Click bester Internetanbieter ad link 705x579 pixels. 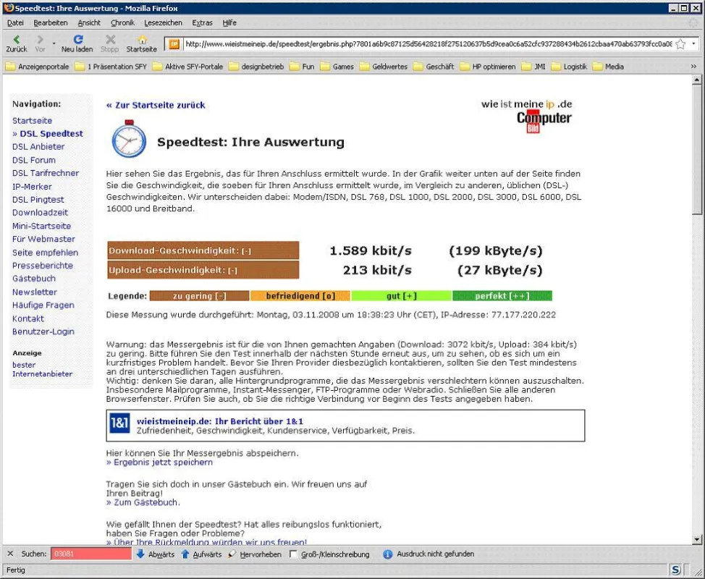click(x=42, y=369)
